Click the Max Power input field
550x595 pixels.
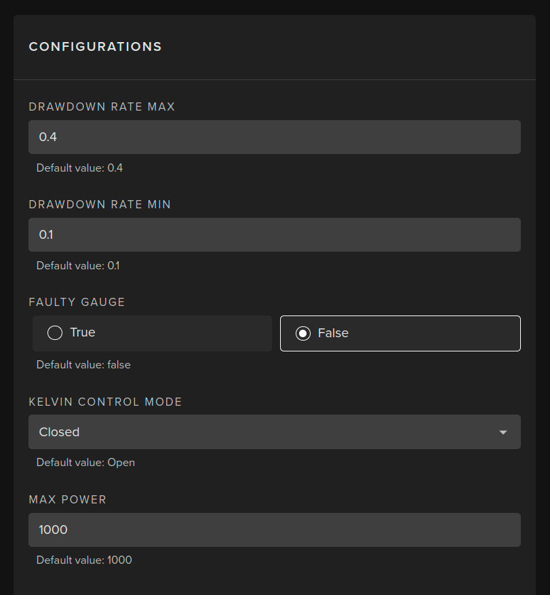click(x=274, y=530)
